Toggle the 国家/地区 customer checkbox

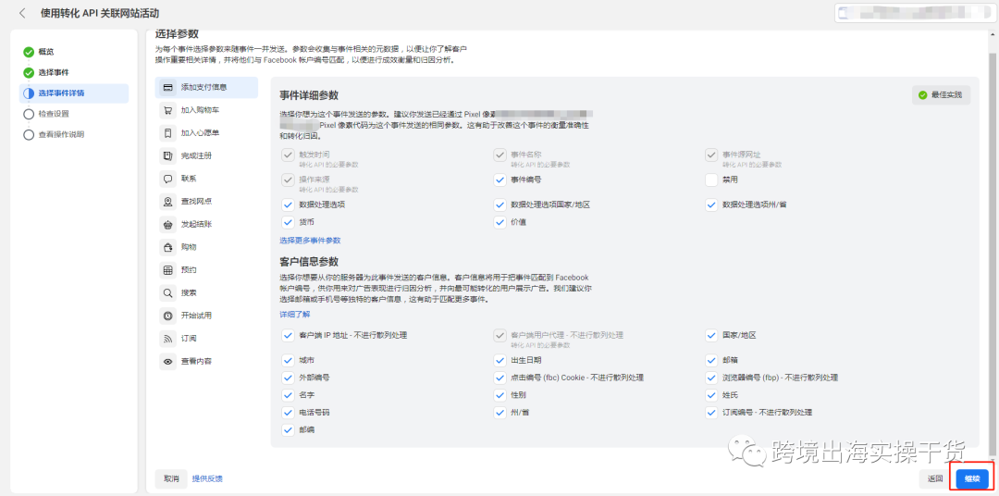711,335
